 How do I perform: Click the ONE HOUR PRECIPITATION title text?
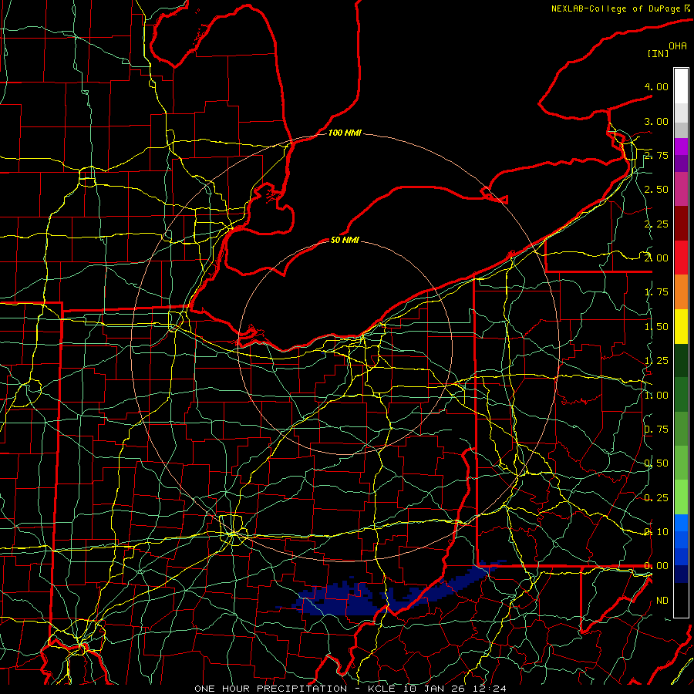click(x=271, y=689)
